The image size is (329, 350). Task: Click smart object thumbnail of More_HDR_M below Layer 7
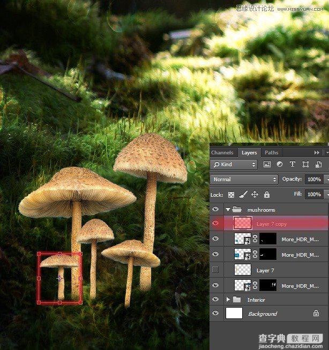click(x=242, y=285)
